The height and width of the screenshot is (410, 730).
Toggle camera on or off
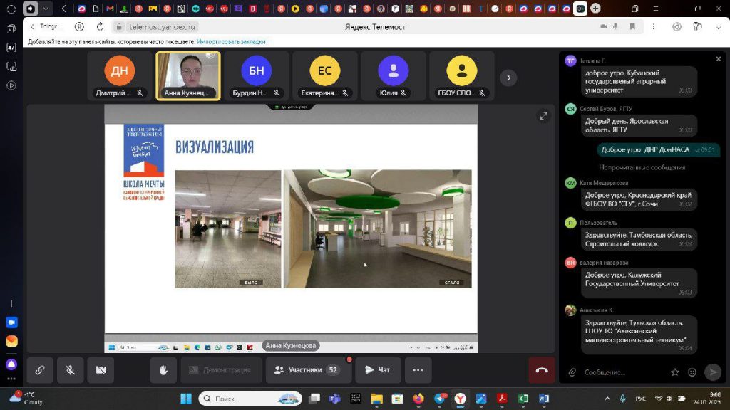[101, 370]
